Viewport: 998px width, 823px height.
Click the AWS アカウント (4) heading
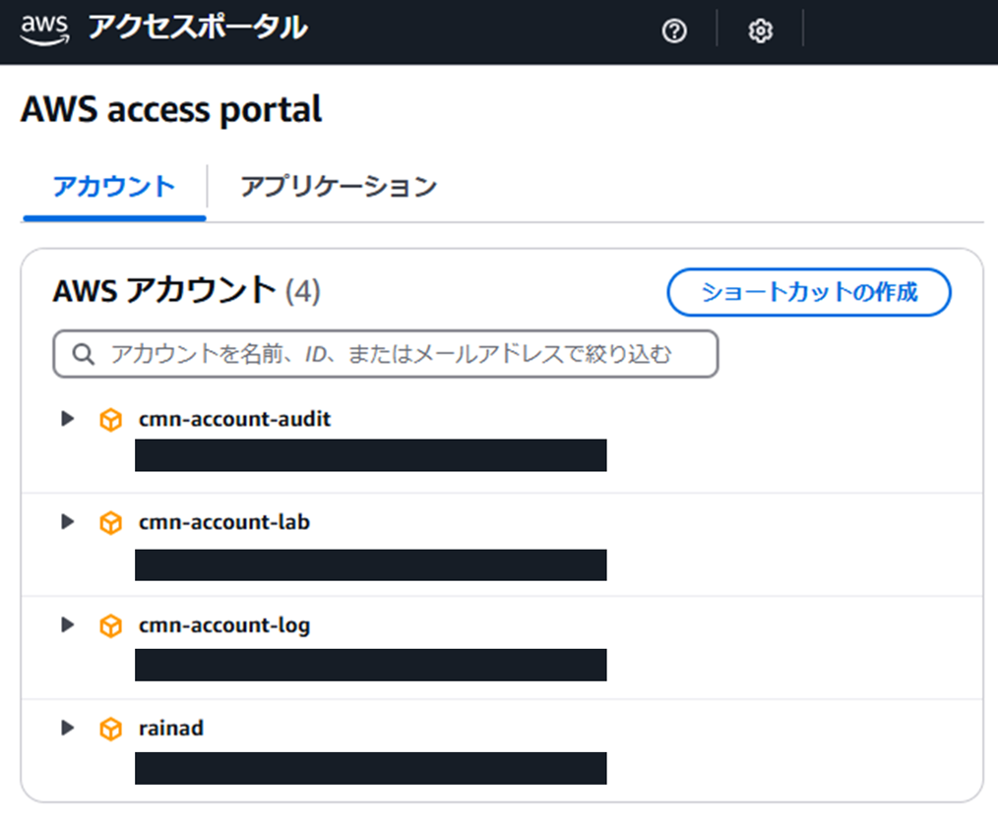[x=186, y=291]
